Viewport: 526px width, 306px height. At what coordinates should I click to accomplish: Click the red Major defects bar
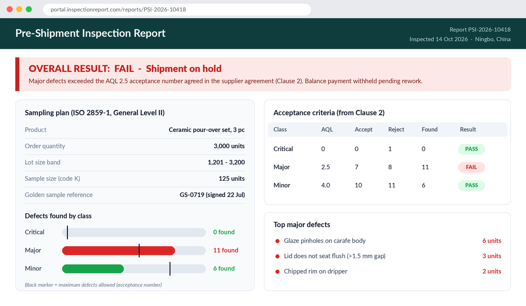[x=119, y=251]
